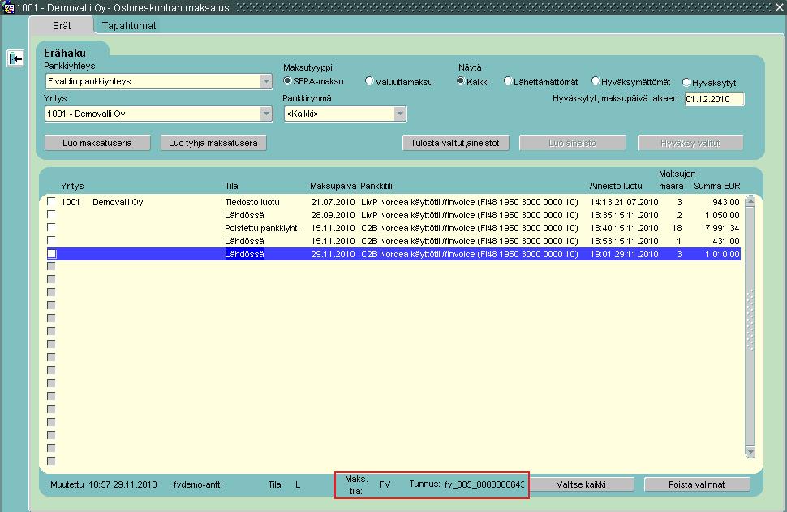Click the collapse side panel arrow icon

[x=15, y=58]
